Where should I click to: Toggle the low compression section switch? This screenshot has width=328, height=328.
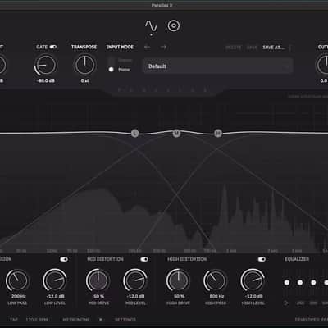coord(64,259)
